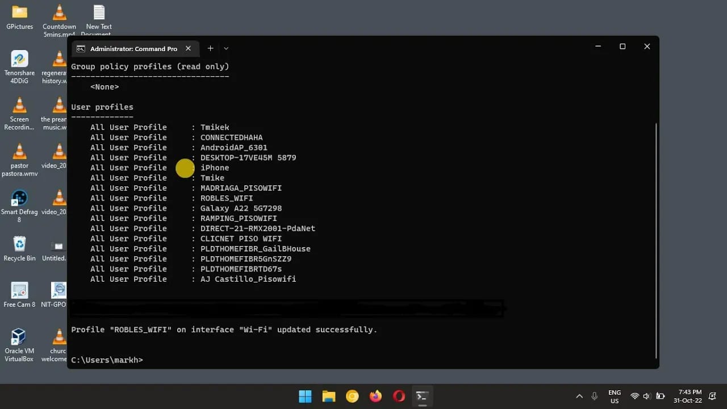Place cursor at the C:\Users\markh prompt
The width and height of the screenshot is (727, 409).
click(x=148, y=360)
